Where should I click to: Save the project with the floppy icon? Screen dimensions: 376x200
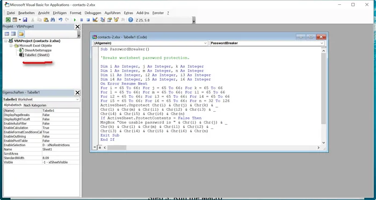coord(25,20)
